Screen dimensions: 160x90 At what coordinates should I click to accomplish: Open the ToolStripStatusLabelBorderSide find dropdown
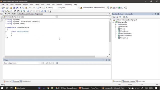(105, 8)
